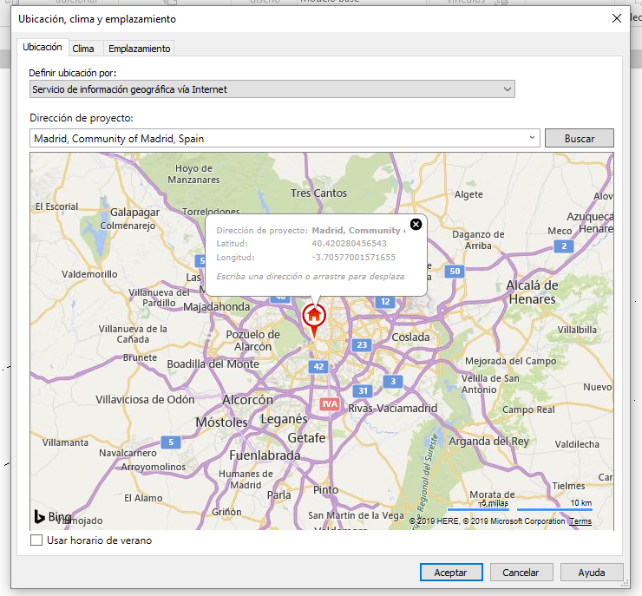The width and height of the screenshot is (642, 596).
Task: Click the route 42 shield on the map
Action: point(318,366)
